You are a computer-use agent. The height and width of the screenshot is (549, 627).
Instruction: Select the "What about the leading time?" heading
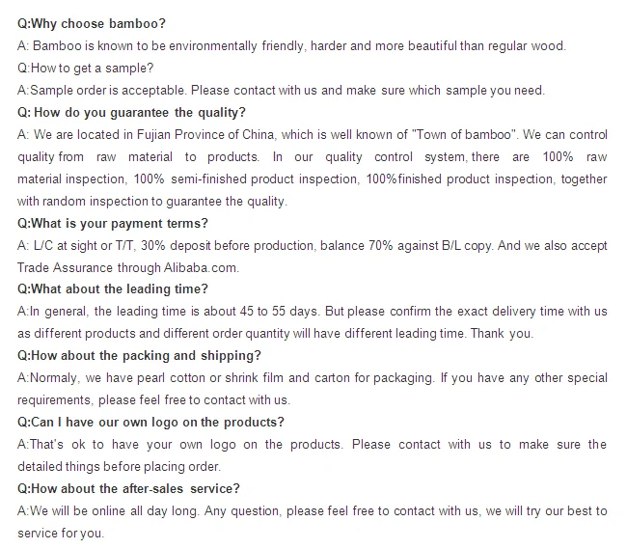pyautogui.click(x=113, y=288)
